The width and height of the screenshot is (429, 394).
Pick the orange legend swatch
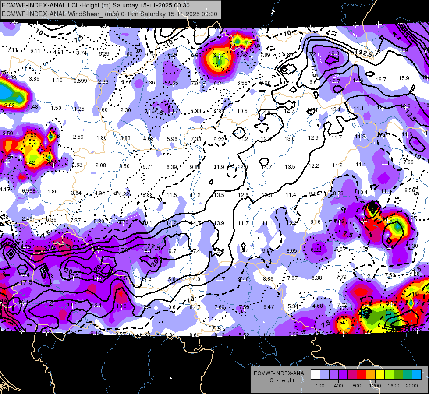point(371,375)
